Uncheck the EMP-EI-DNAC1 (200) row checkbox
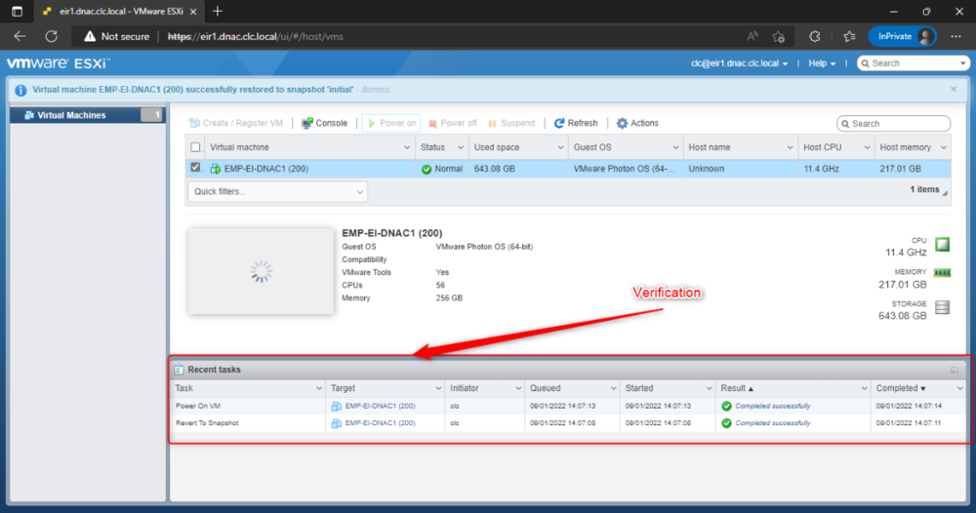 click(x=195, y=168)
